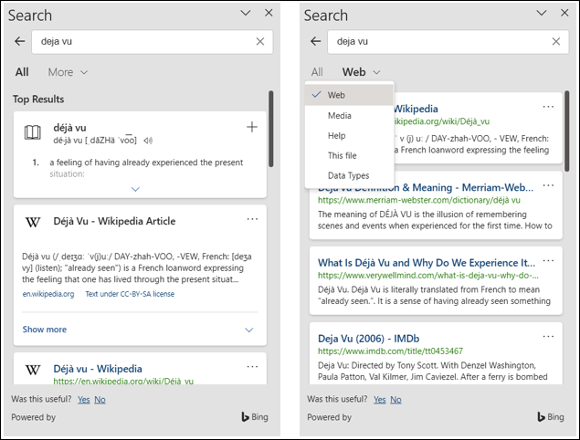This screenshot has width=580, height=440.
Task: Click Show more on Wikipedia Article card
Action: [x=45, y=330]
